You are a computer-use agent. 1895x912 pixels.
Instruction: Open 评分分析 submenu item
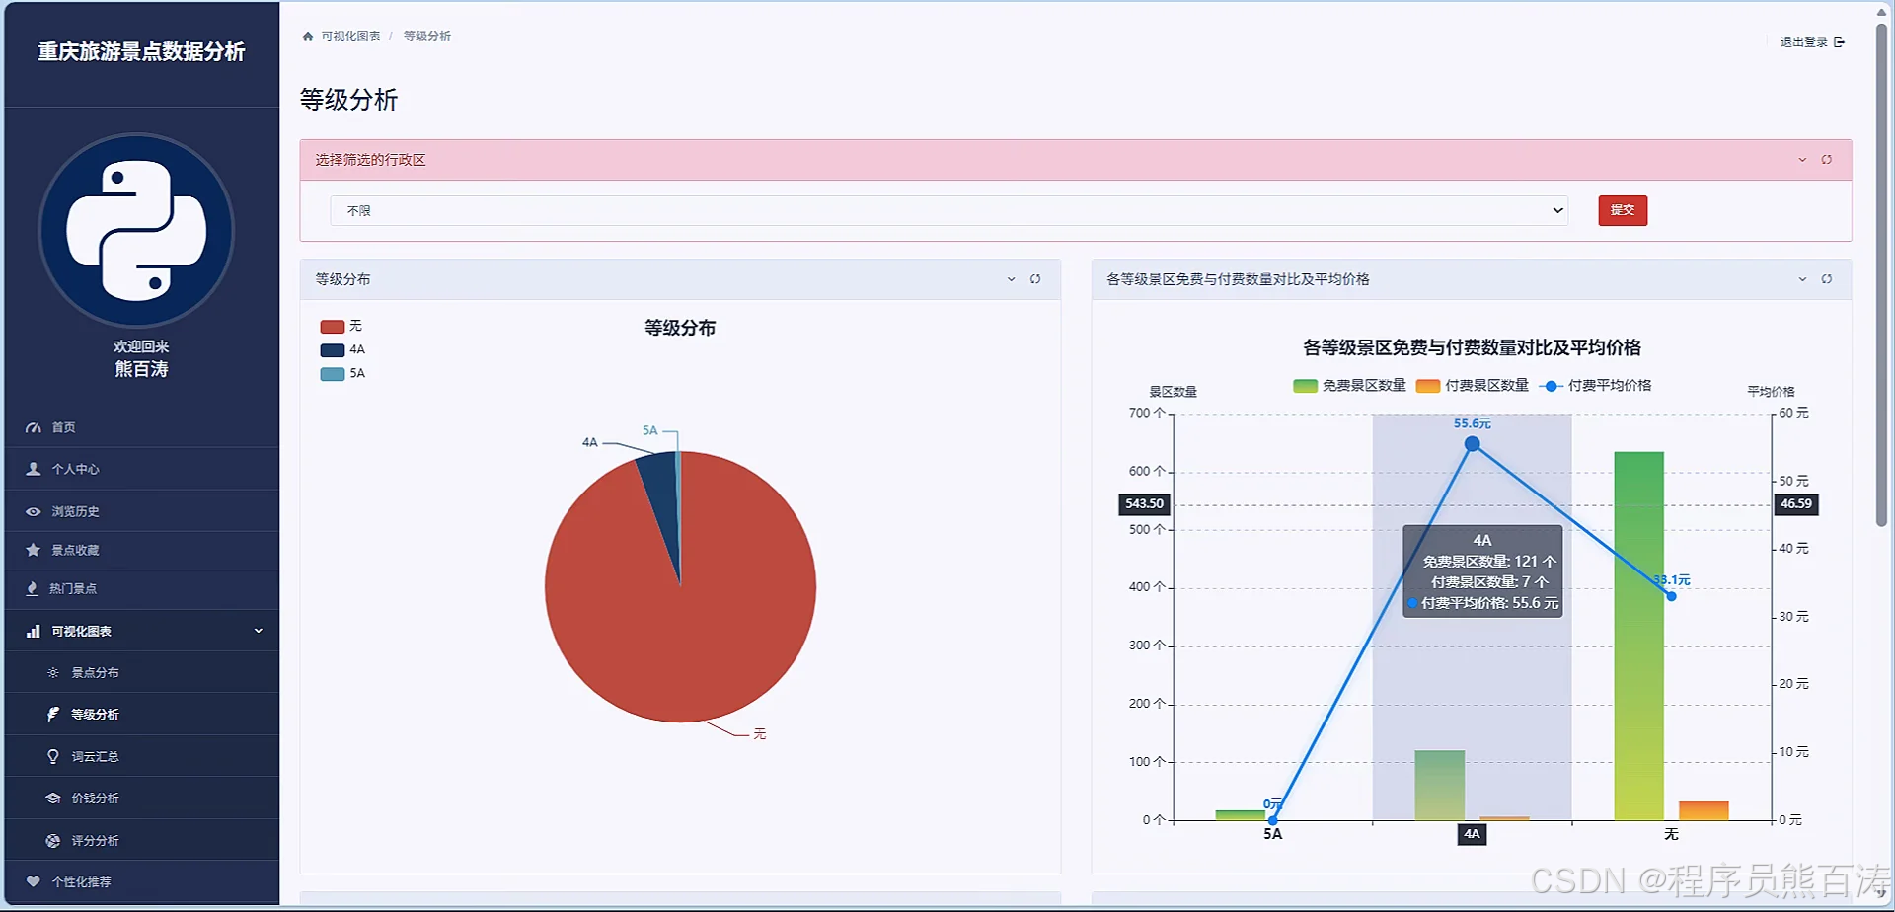point(142,841)
